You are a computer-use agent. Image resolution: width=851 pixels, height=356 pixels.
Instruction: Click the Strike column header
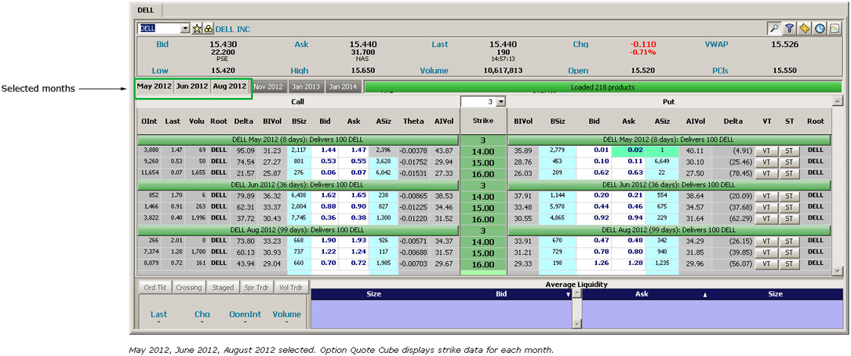(x=482, y=122)
